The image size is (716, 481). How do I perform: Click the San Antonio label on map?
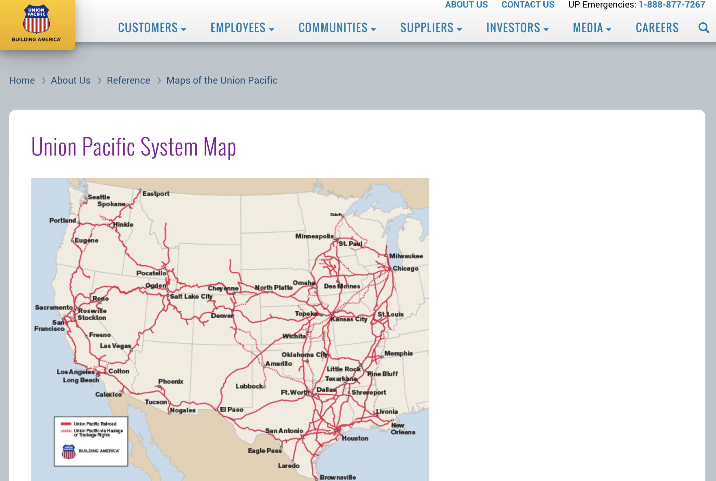(x=284, y=431)
